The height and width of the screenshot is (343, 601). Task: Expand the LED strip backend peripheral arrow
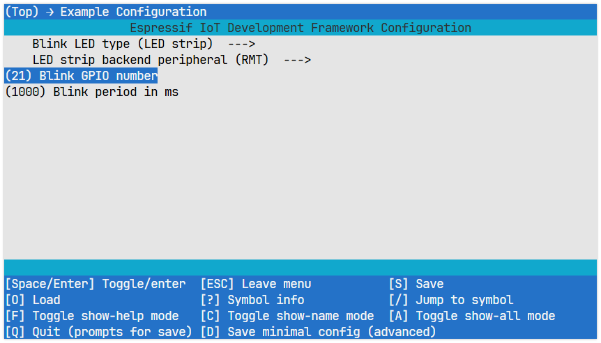pos(297,60)
